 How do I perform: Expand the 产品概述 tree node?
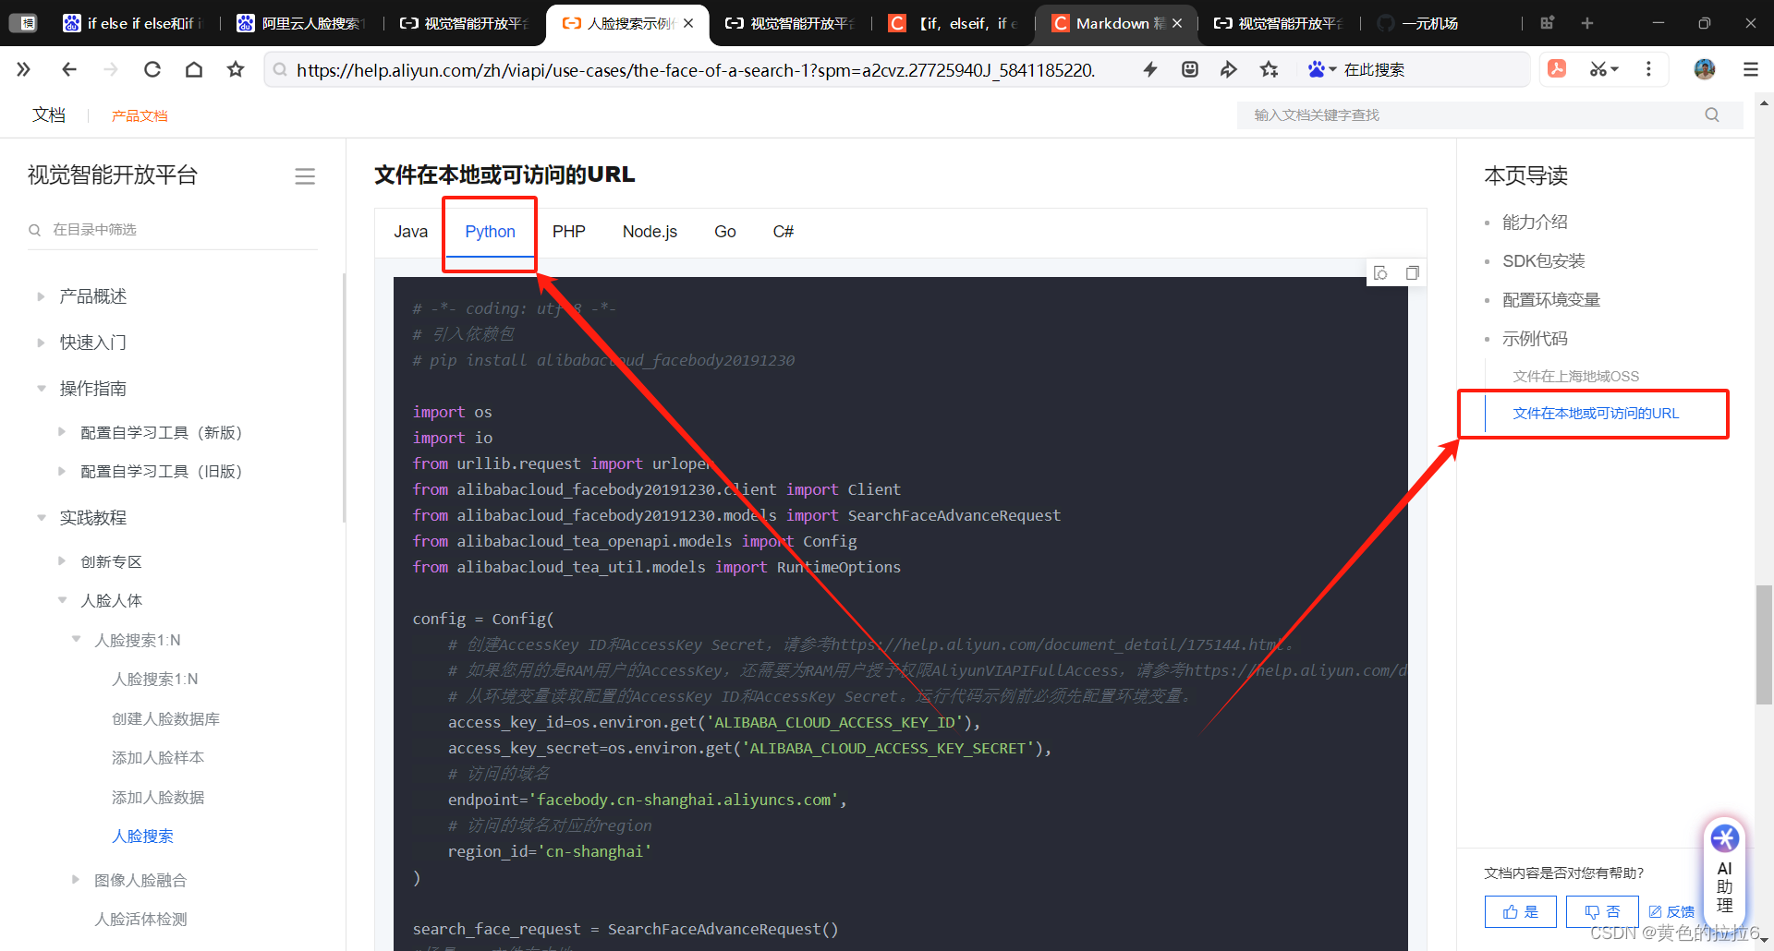point(41,296)
